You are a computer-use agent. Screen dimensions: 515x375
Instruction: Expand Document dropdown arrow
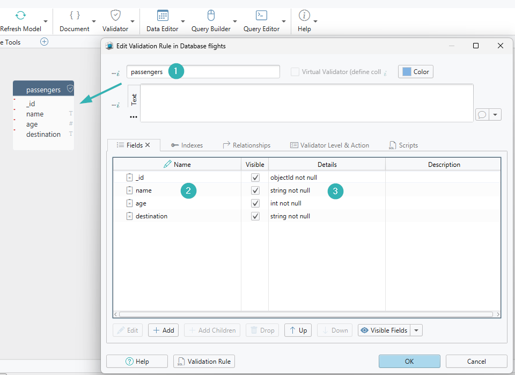point(93,21)
